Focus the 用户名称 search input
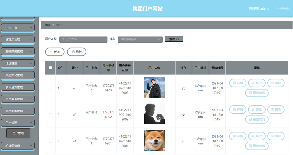Viewport: 293px width, 155px height. click(83, 39)
